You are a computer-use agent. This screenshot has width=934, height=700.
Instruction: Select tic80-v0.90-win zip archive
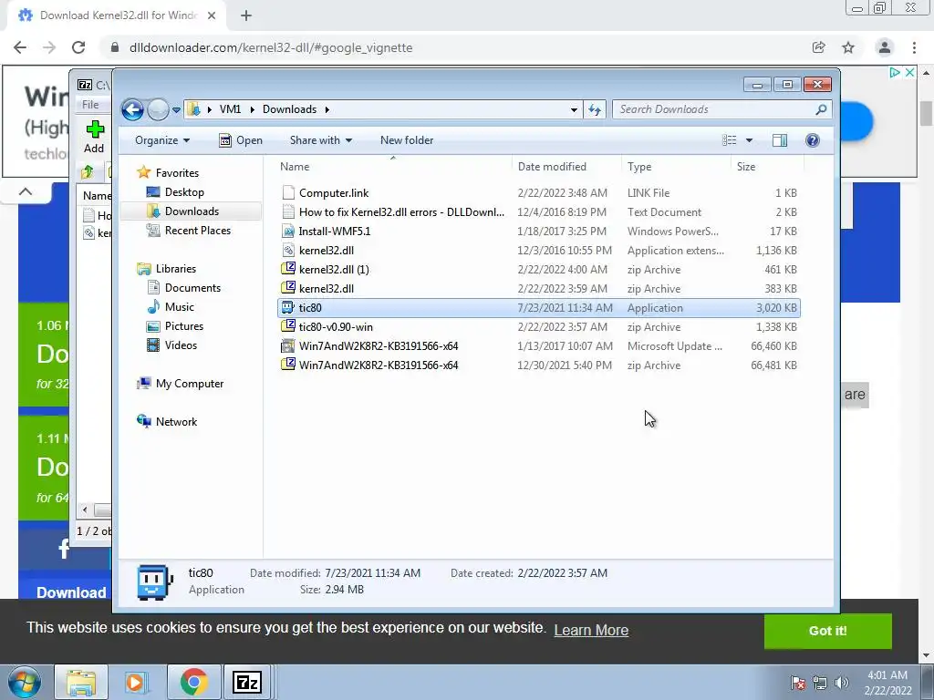538,327
